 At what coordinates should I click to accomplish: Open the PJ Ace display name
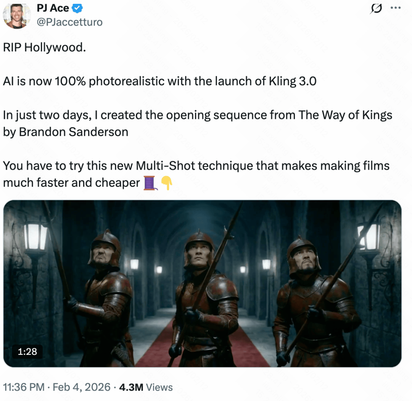53,8
